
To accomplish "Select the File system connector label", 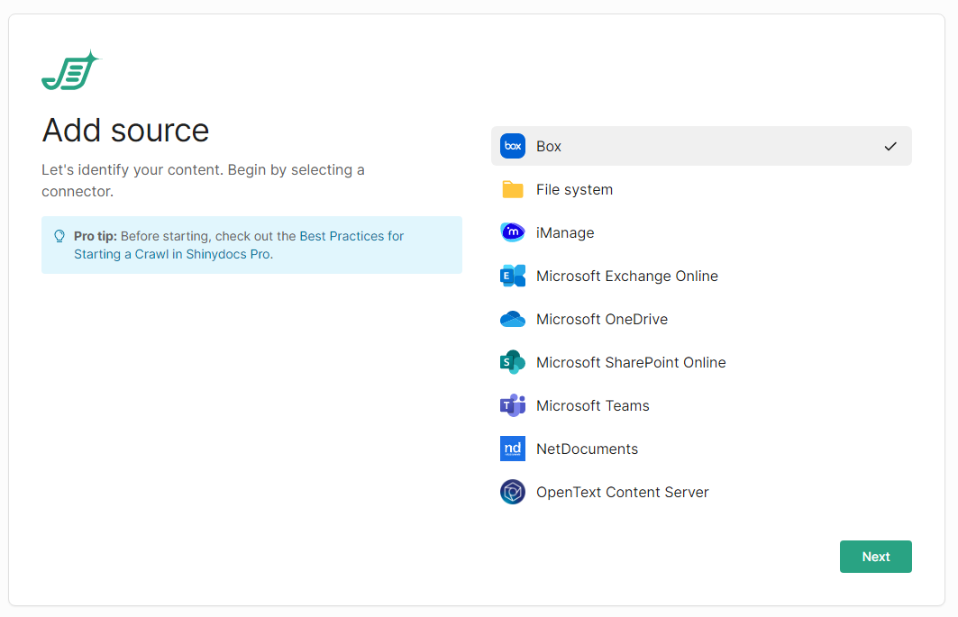I will point(574,189).
